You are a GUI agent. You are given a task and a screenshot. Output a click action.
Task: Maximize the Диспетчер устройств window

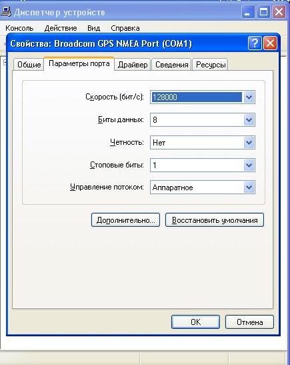pyautogui.click(x=263, y=12)
